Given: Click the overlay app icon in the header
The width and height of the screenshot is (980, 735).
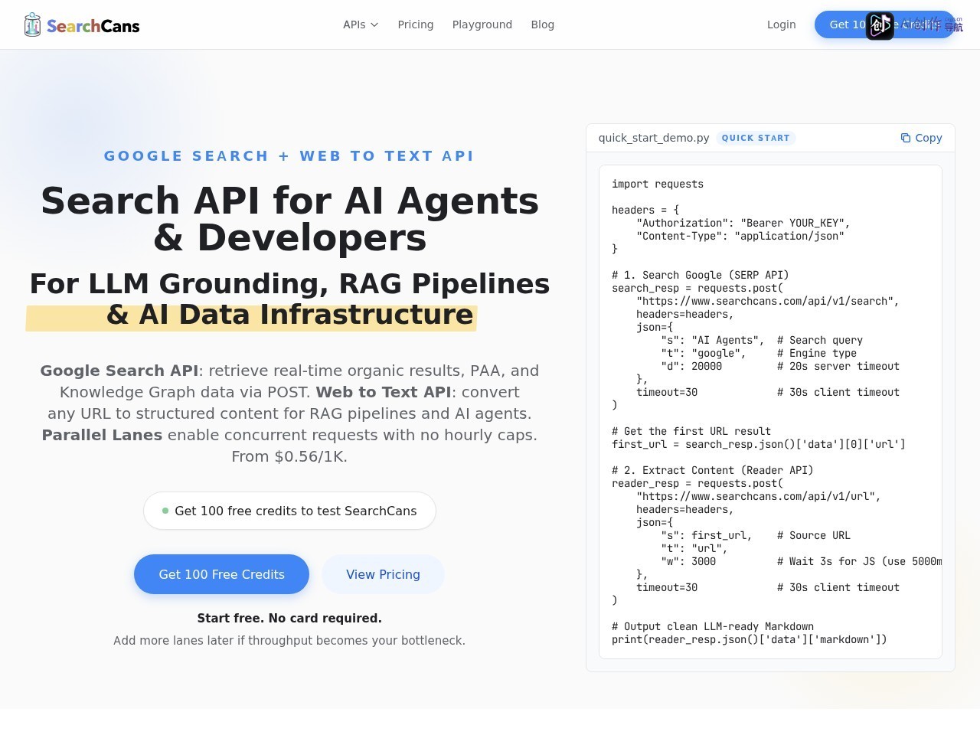Looking at the screenshot, I should [x=880, y=25].
